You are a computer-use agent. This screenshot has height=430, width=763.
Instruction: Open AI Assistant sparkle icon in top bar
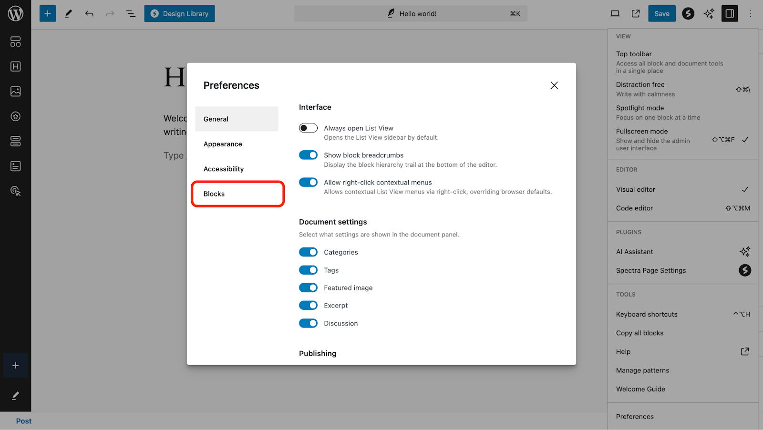point(709,13)
